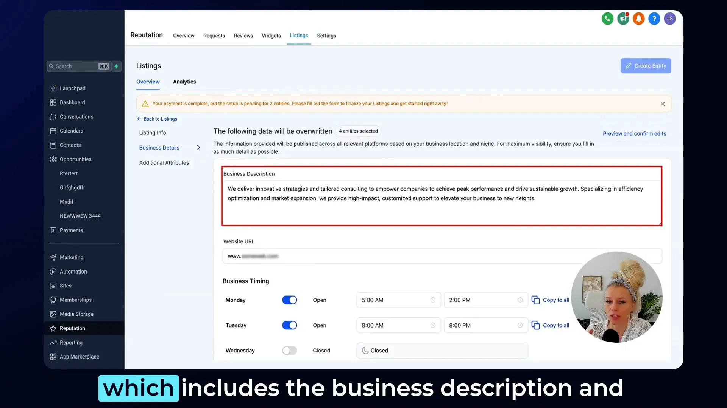
Task: Go Back to Listings link
Action: (x=157, y=119)
